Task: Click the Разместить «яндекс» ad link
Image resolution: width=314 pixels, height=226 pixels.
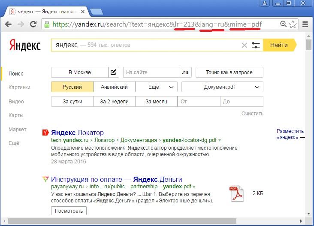Action: click(290, 134)
